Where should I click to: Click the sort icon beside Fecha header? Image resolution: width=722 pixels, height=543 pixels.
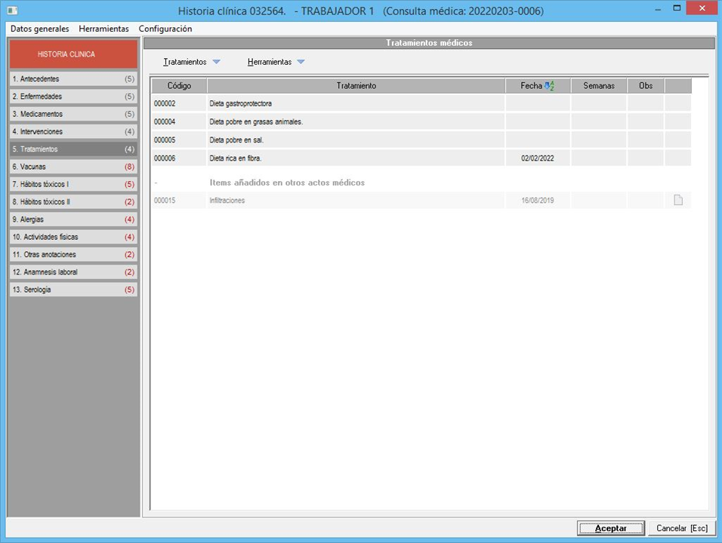tap(549, 86)
